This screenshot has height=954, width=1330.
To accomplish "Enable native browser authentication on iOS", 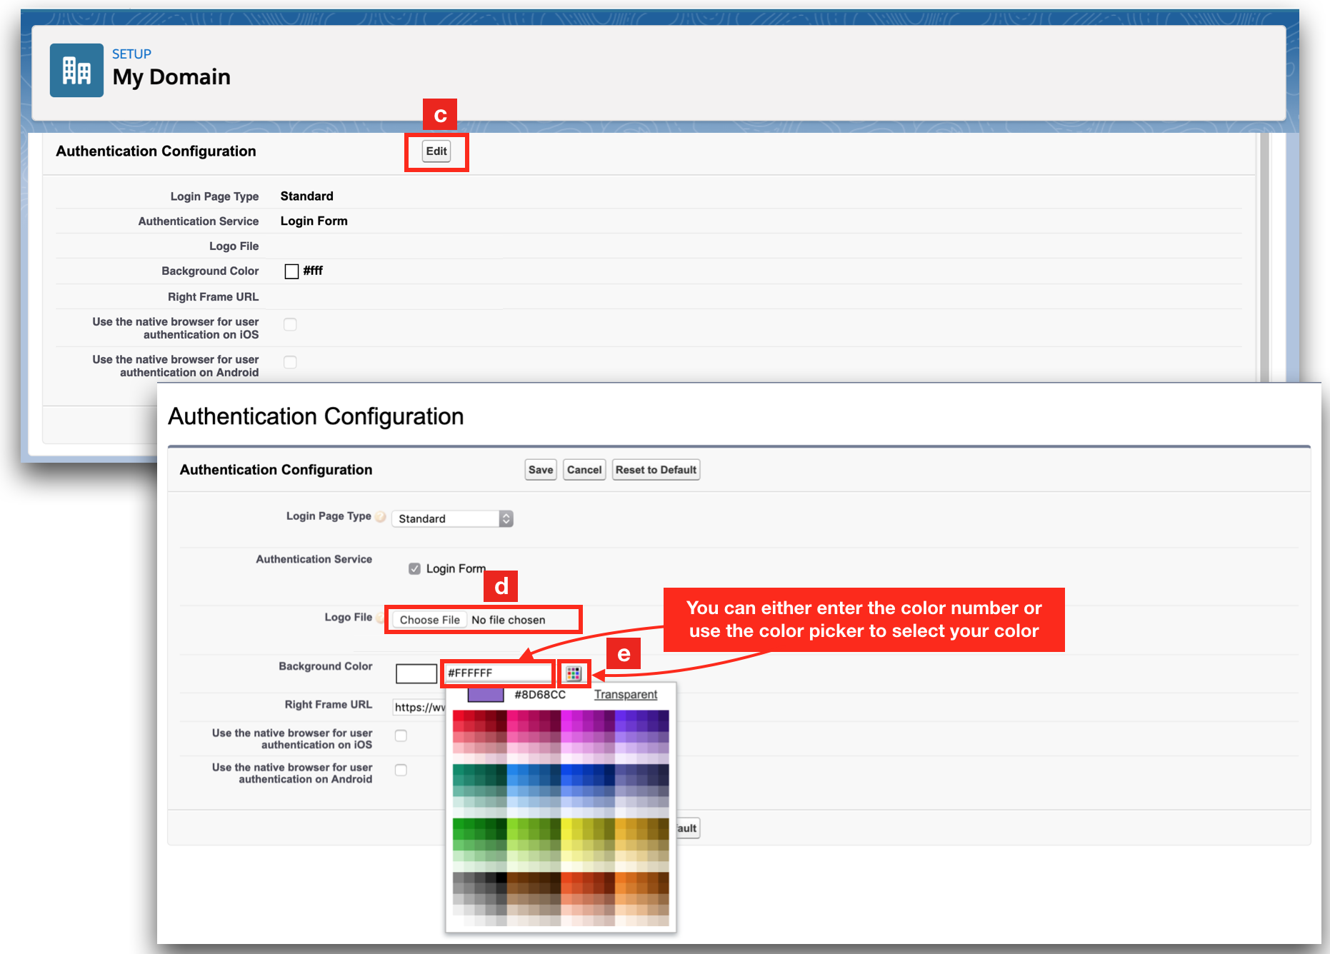I will click(401, 735).
